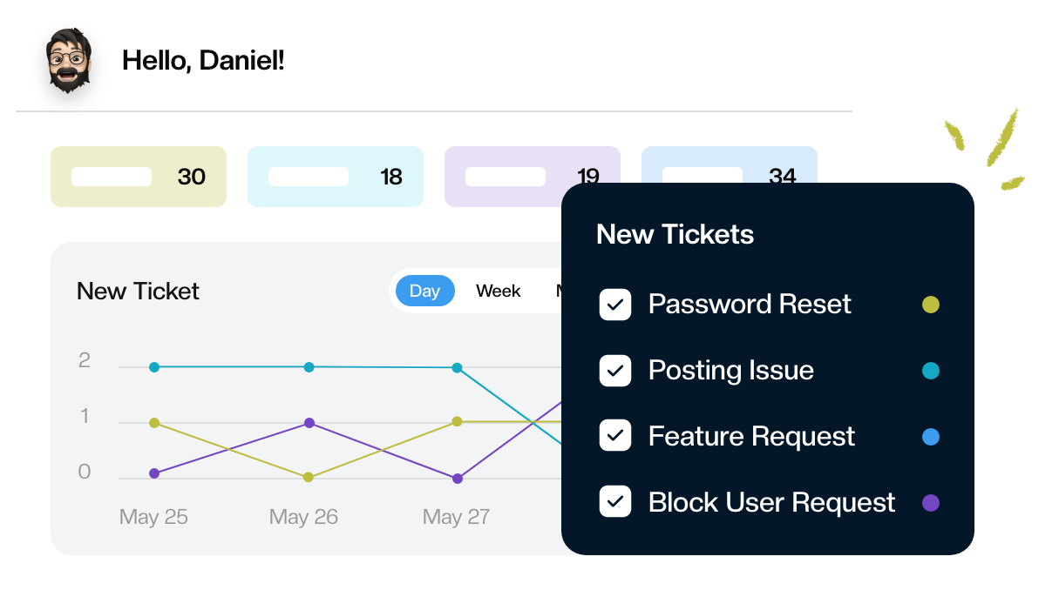Click the teal Posting Issue color dot
The width and height of the screenshot is (1059, 590).
click(x=931, y=371)
